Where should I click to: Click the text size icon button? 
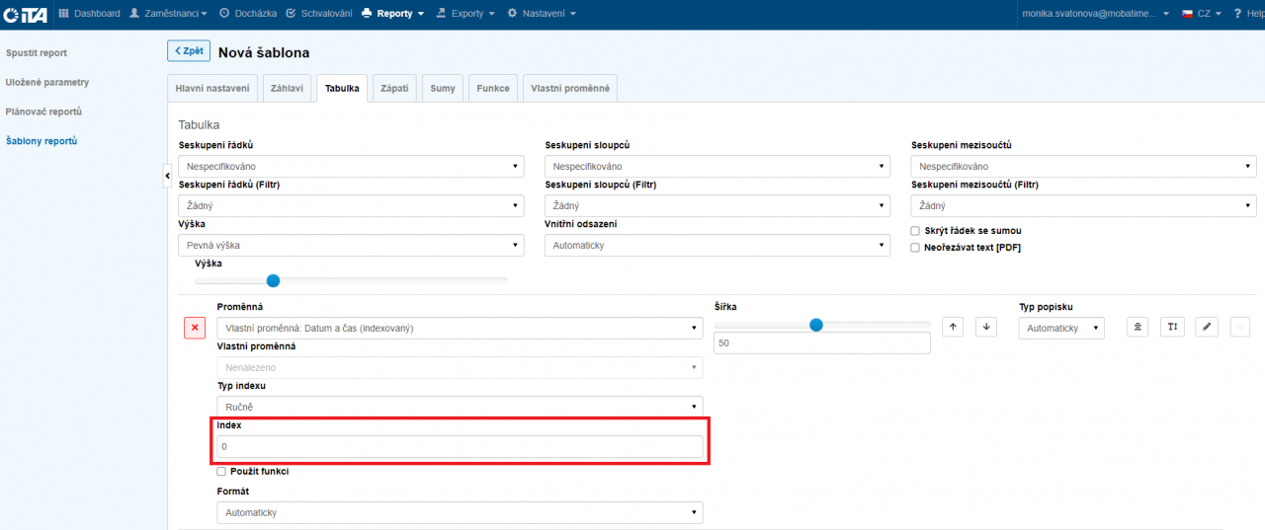click(1172, 328)
